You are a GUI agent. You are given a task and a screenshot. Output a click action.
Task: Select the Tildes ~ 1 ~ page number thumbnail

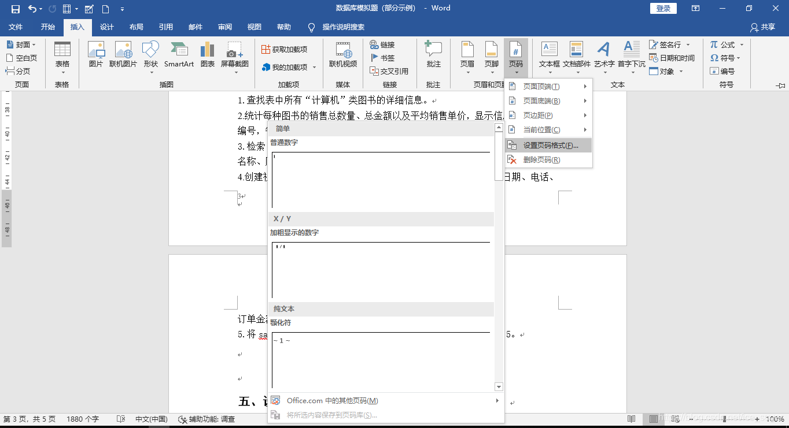(x=381, y=360)
